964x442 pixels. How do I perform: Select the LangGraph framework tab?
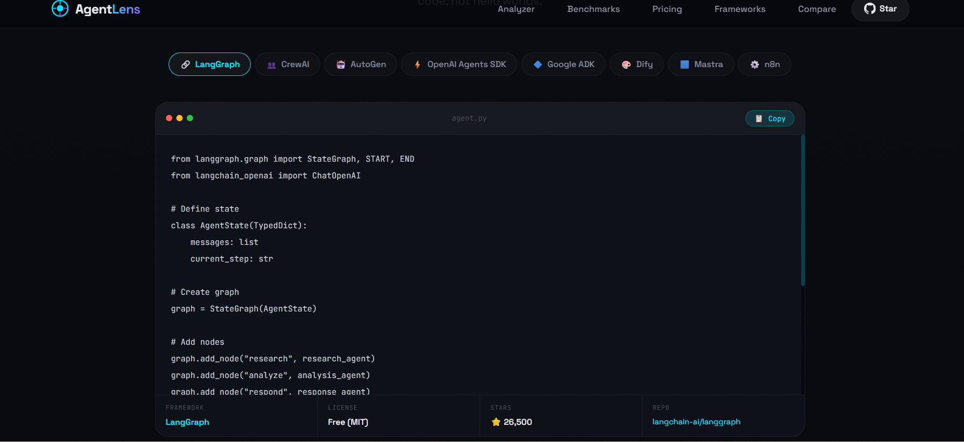pos(210,64)
